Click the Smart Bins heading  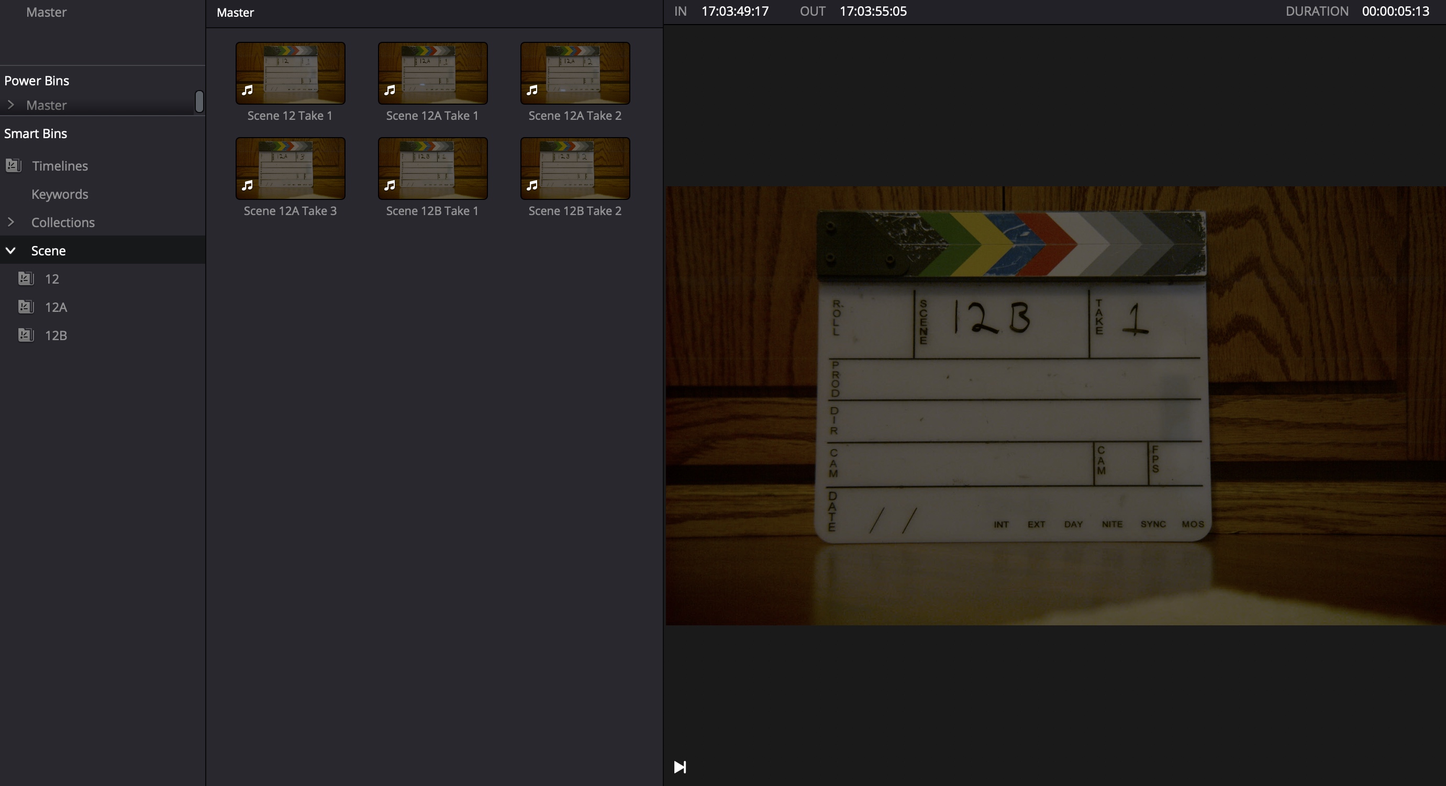pyautogui.click(x=36, y=133)
